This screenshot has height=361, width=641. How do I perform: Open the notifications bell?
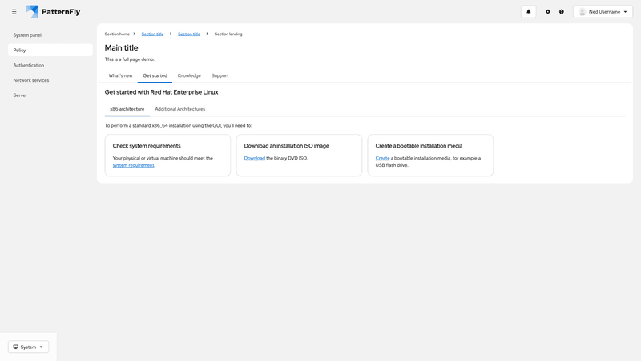[x=528, y=12]
